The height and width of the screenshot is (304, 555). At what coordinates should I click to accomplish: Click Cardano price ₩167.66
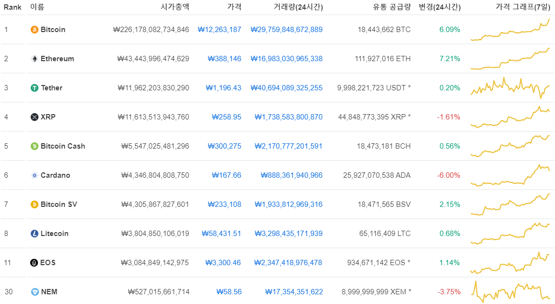tap(226, 175)
